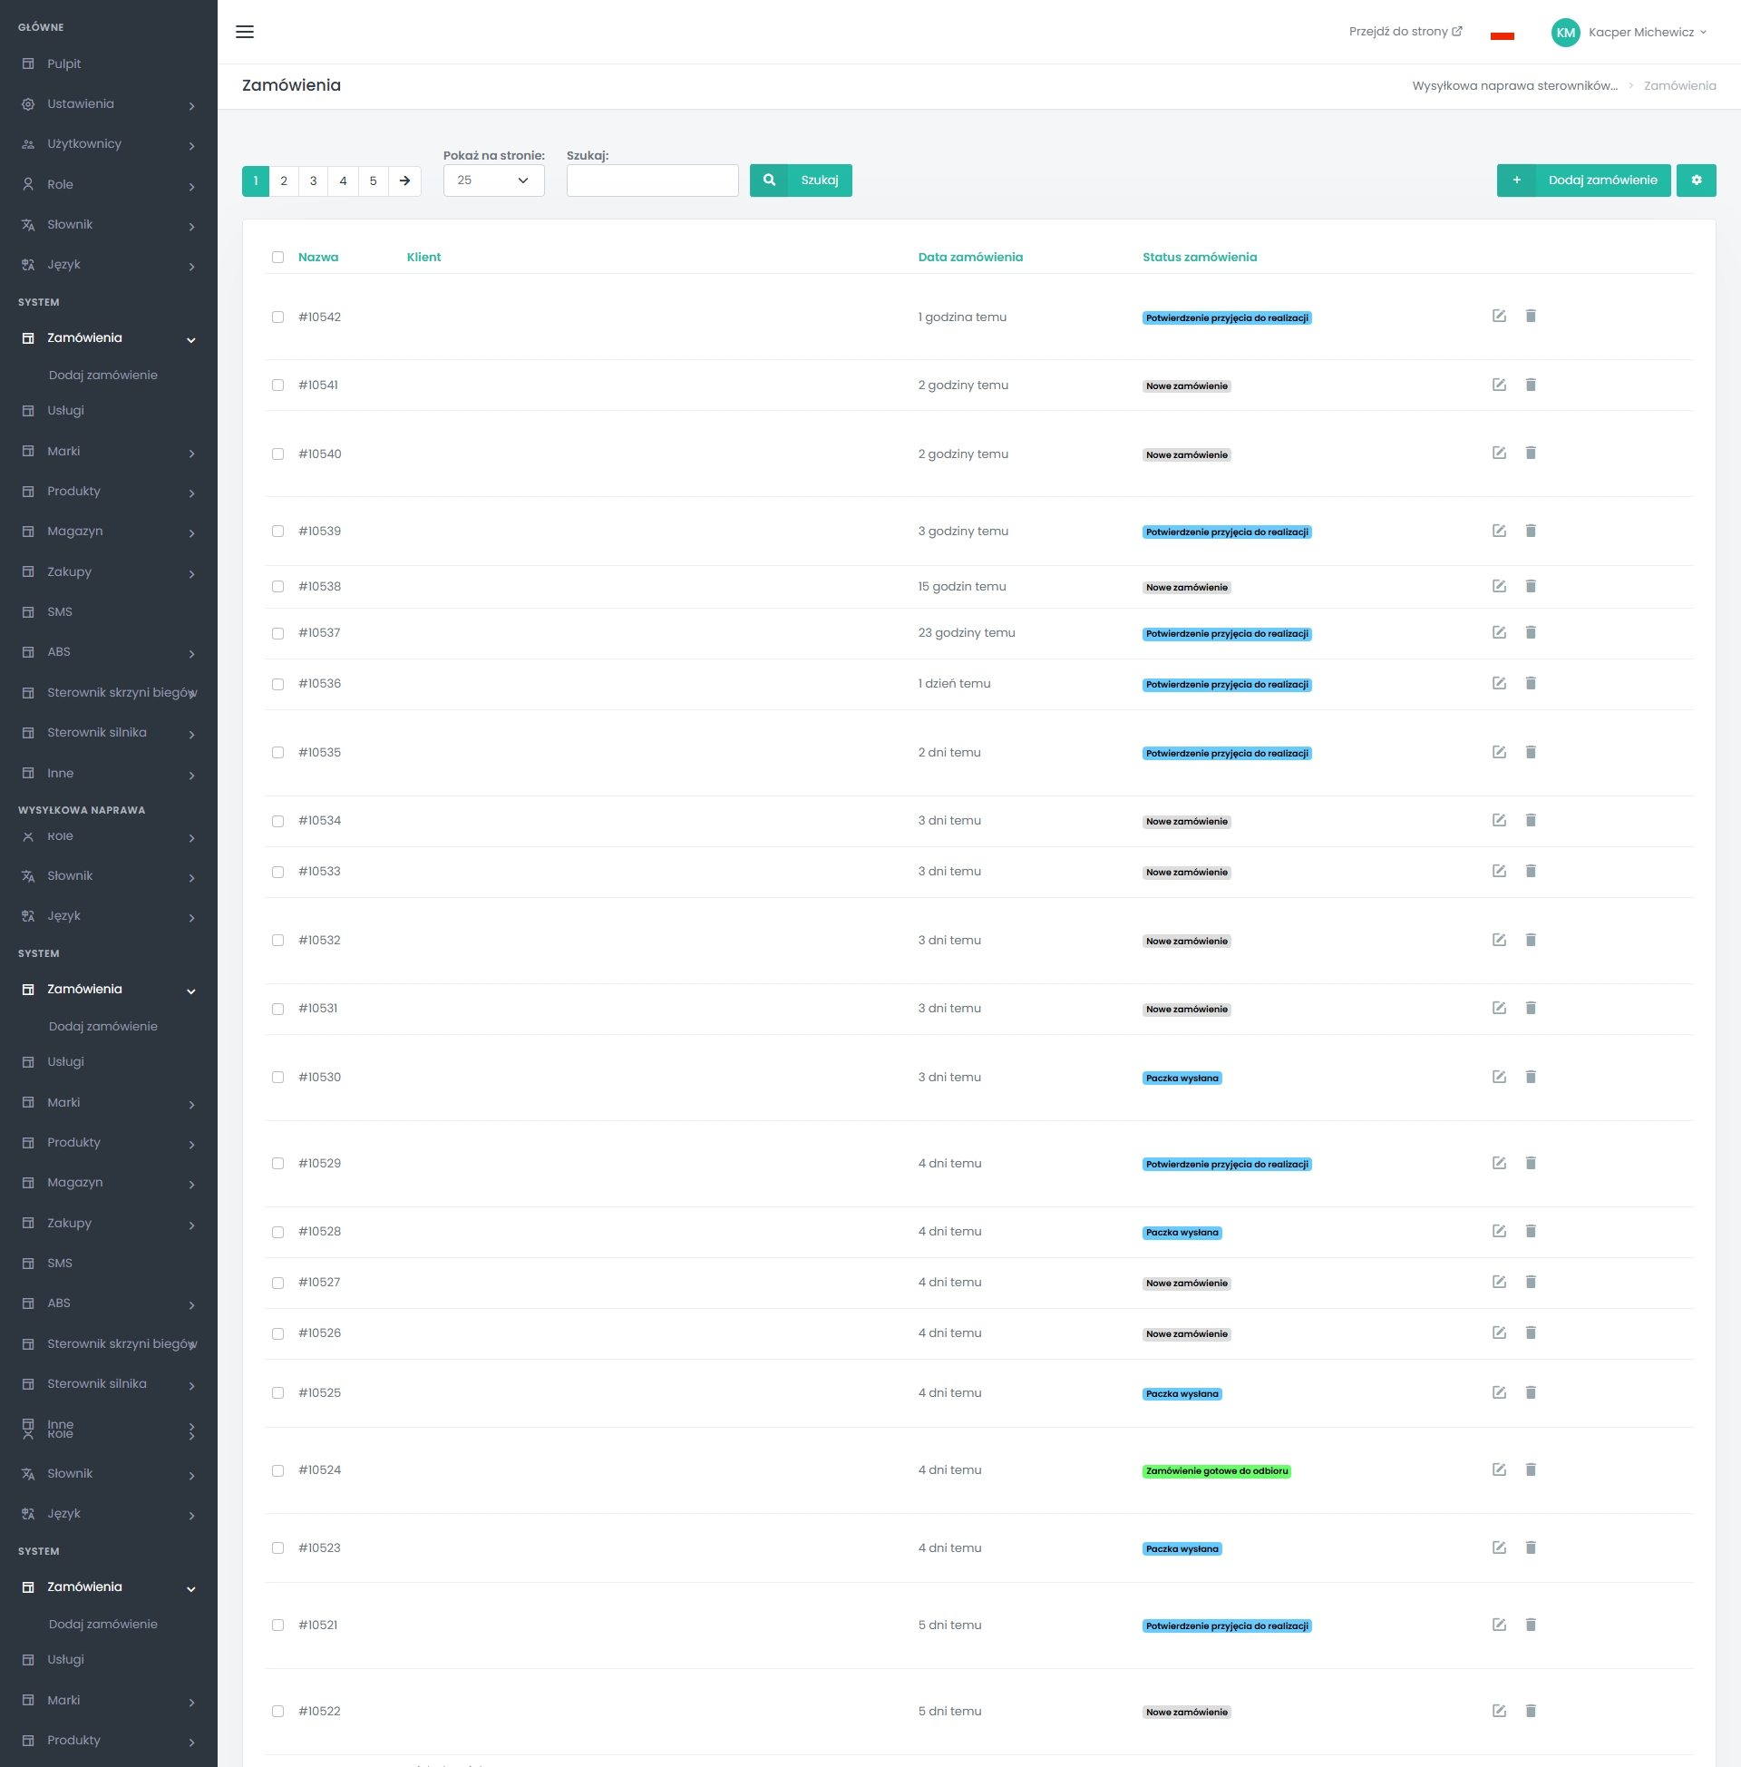
Task: Click the Dodaj zamówienie button
Action: [x=1583, y=181]
